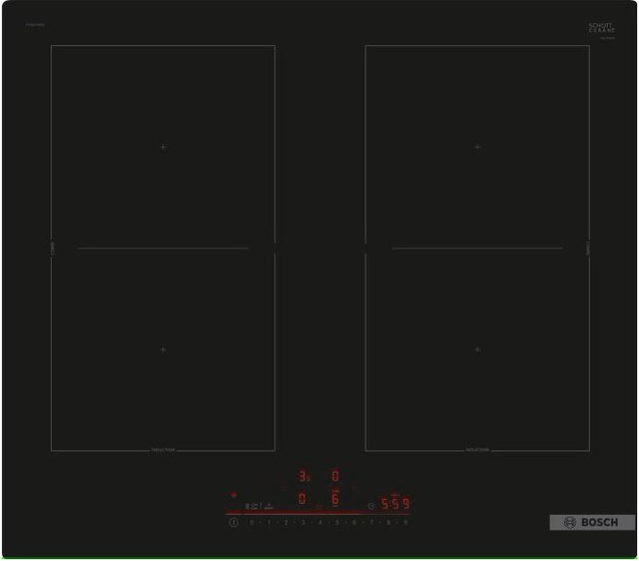This screenshot has height=561, width=639.
Task: Tap the cross mark on the top-right cooking zone
Action: point(477,146)
